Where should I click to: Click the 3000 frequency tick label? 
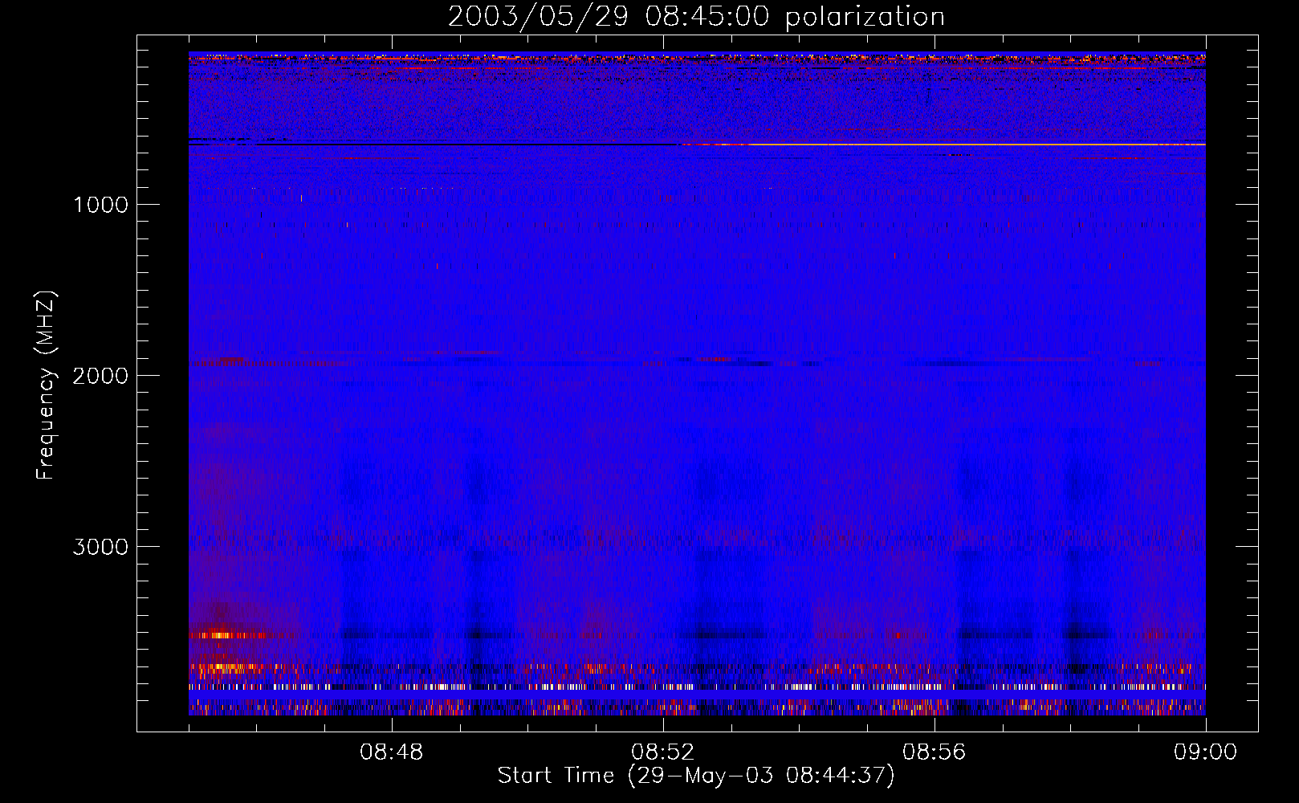pyautogui.click(x=100, y=547)
